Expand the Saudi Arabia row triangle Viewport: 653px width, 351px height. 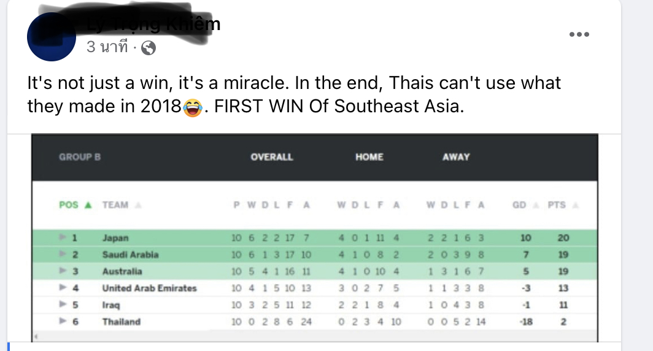tap(63, 254)
